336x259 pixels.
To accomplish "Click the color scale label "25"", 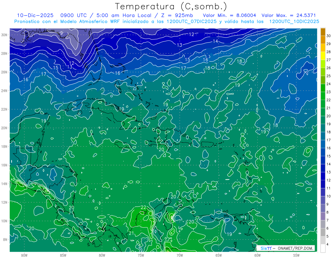I will coord(329,76).
